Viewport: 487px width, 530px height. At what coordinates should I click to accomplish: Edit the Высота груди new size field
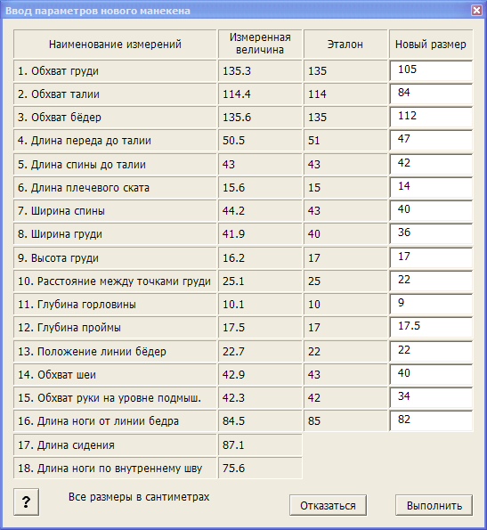coord(431,258)
